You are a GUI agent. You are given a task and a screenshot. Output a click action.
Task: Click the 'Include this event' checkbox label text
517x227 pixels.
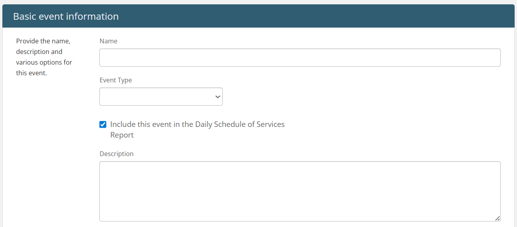(197, 130)
